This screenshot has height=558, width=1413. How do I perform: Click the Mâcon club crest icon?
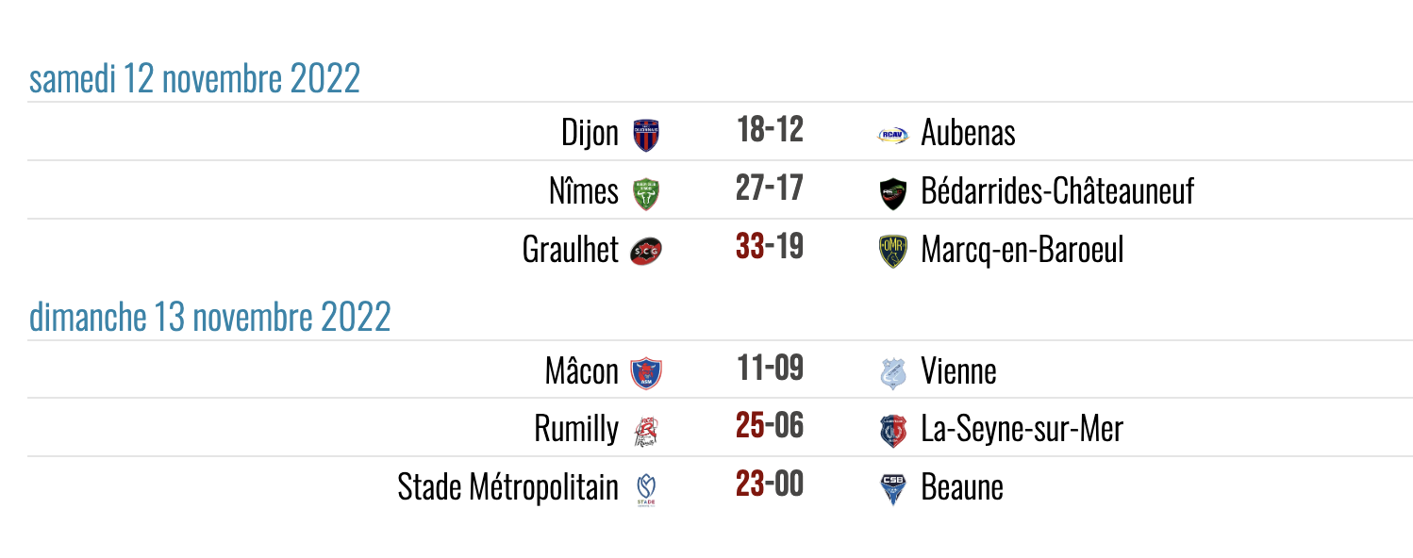point(646,372)
